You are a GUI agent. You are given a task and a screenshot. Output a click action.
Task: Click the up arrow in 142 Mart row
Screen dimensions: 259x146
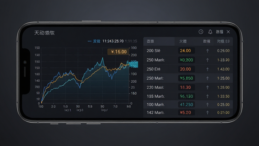(207, 113)
